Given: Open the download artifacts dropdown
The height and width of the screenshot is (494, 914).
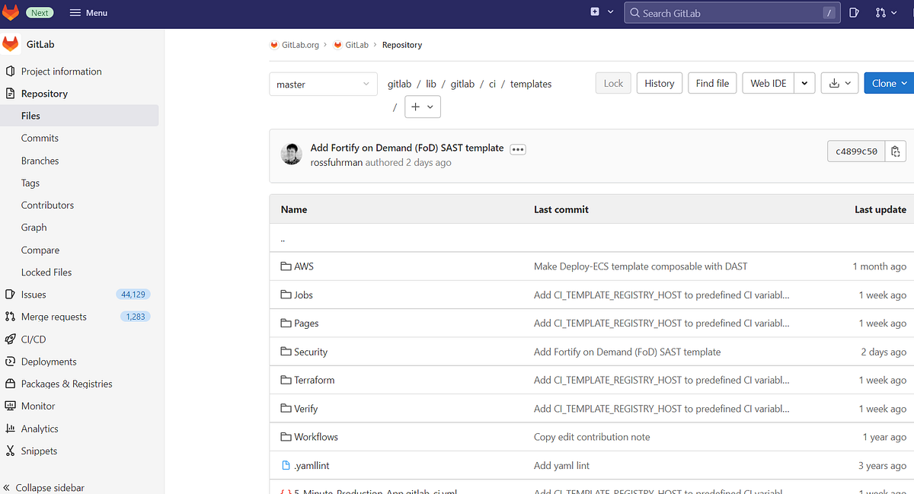Looking at the screenshot, I should point(839,83).
